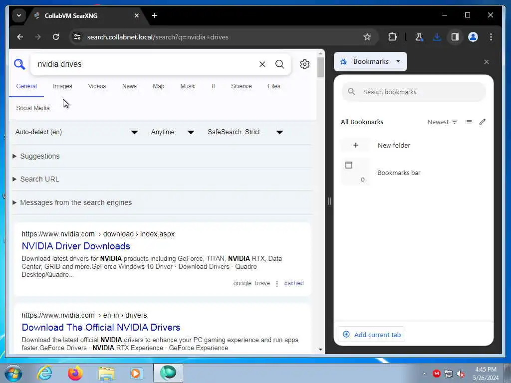This screenshot has width=511, height=383.
Task: Click Add current tab button
Action: (x=371, y=335)
